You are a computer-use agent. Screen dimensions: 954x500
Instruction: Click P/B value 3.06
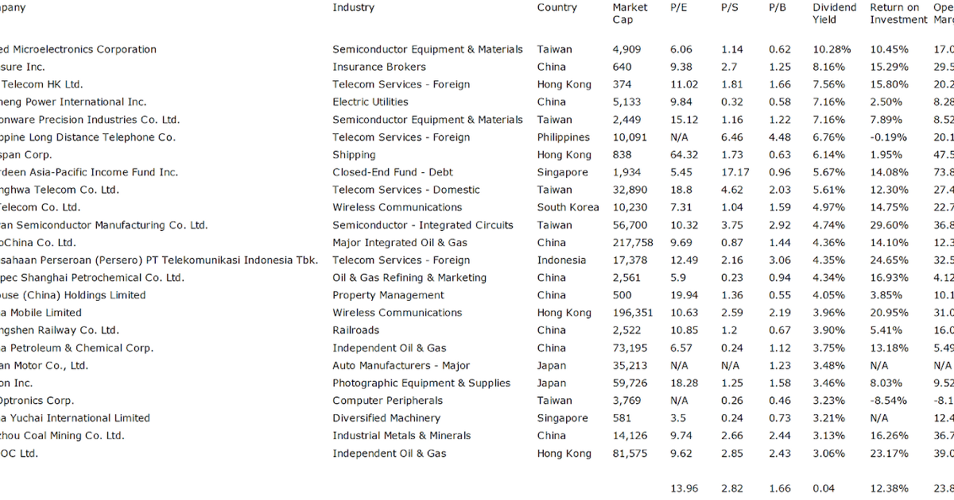780,260
